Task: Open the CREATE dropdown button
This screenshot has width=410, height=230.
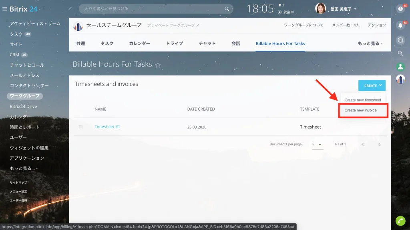Action: (x=372, y=85)
